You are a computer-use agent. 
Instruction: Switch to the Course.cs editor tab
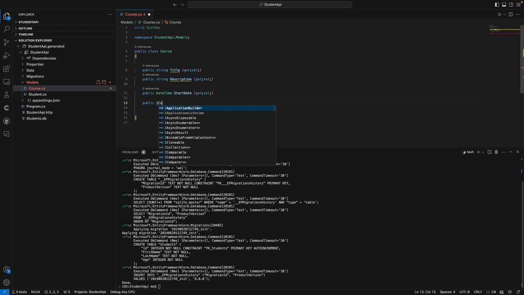tap(135, 14)
